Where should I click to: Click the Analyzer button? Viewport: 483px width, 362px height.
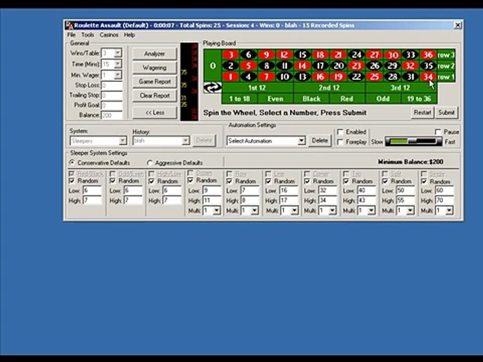(x=154, y=54)
